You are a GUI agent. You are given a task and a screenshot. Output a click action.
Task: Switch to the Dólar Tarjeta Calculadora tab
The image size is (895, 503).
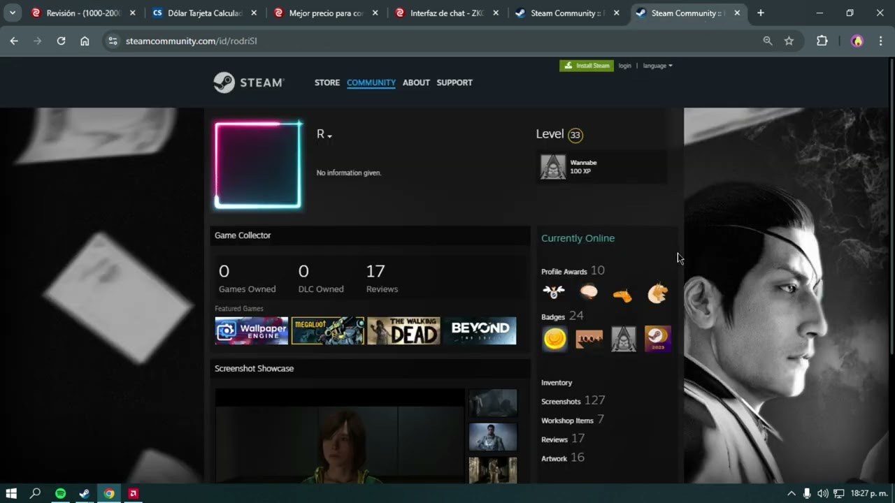[x=204, y=13]
